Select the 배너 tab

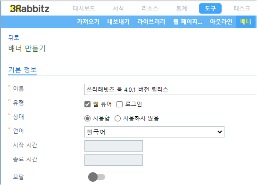pos(246,22)
